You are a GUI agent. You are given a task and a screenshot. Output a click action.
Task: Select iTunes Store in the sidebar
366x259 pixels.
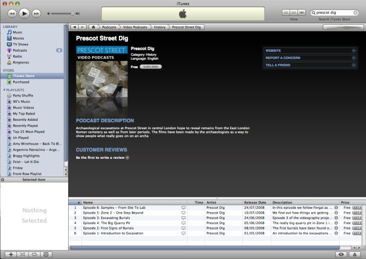coord(32,76)
